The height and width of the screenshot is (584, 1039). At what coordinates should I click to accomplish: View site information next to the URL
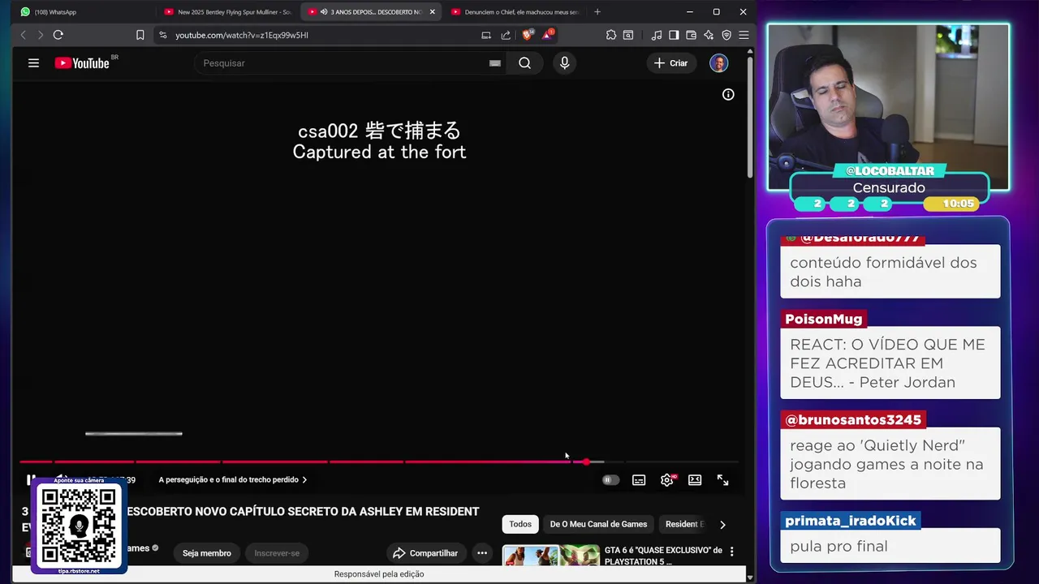pos(163,35)
